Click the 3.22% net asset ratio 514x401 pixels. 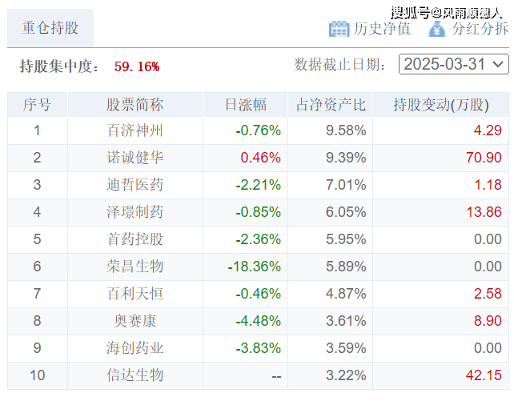346,375
